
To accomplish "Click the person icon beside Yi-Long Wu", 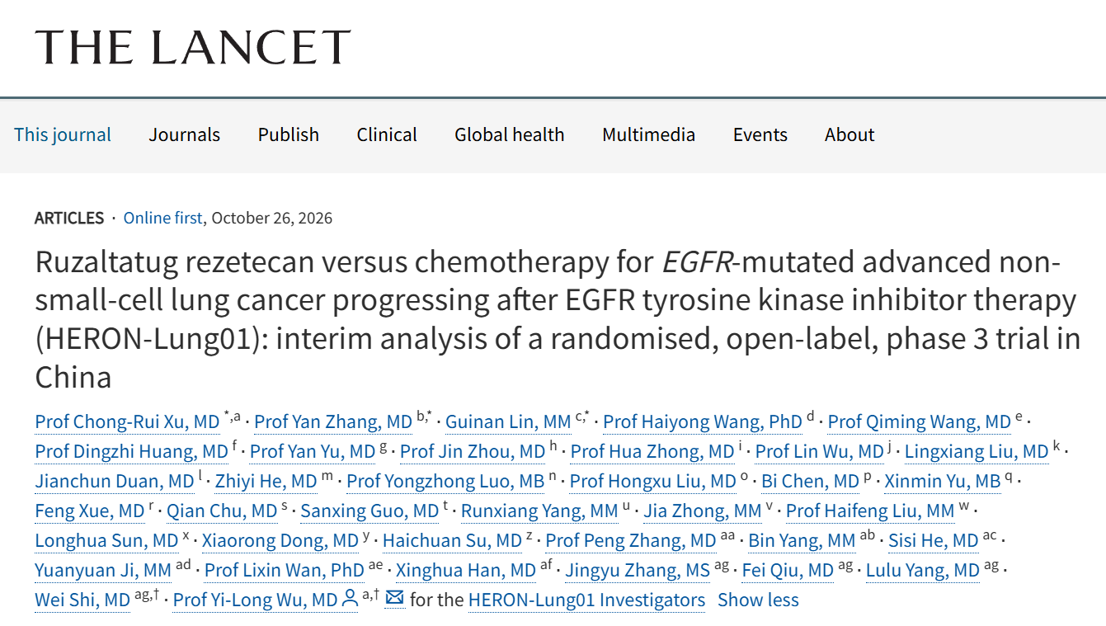I will point(350,599).
